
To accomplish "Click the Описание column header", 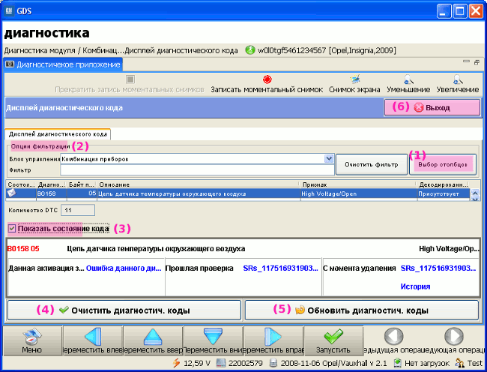I will (198, 184).
